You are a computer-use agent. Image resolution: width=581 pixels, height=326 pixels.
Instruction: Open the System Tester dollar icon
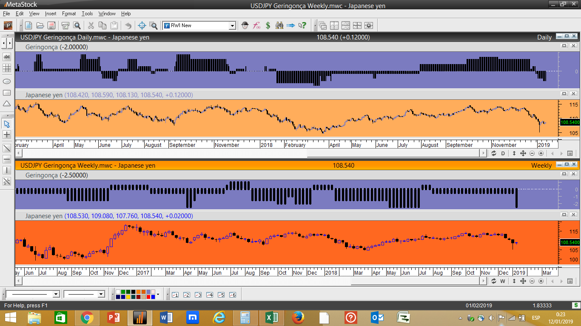[x=268, y=25]
